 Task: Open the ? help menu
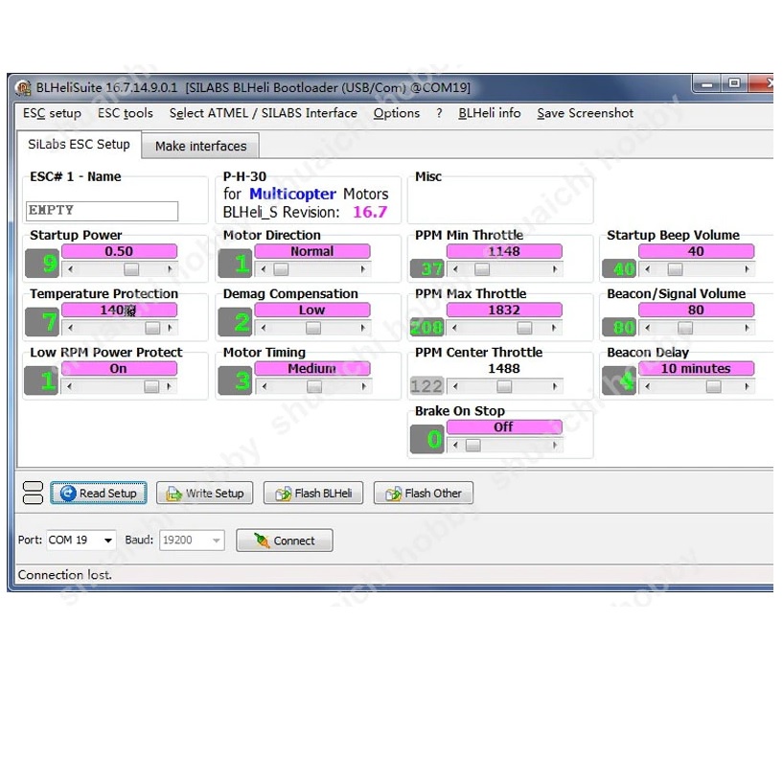click(439, 113)
